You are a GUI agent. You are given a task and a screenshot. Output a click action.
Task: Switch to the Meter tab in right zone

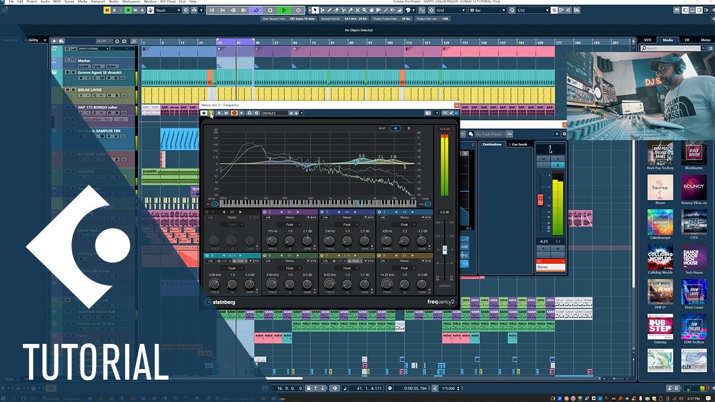click(x=706, y=40)
